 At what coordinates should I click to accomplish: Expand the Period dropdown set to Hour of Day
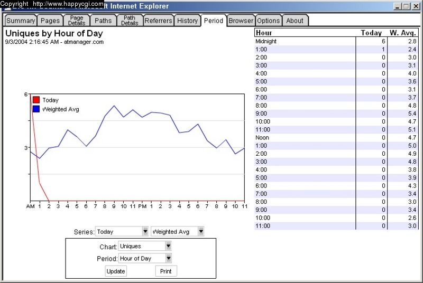(145, 259)
